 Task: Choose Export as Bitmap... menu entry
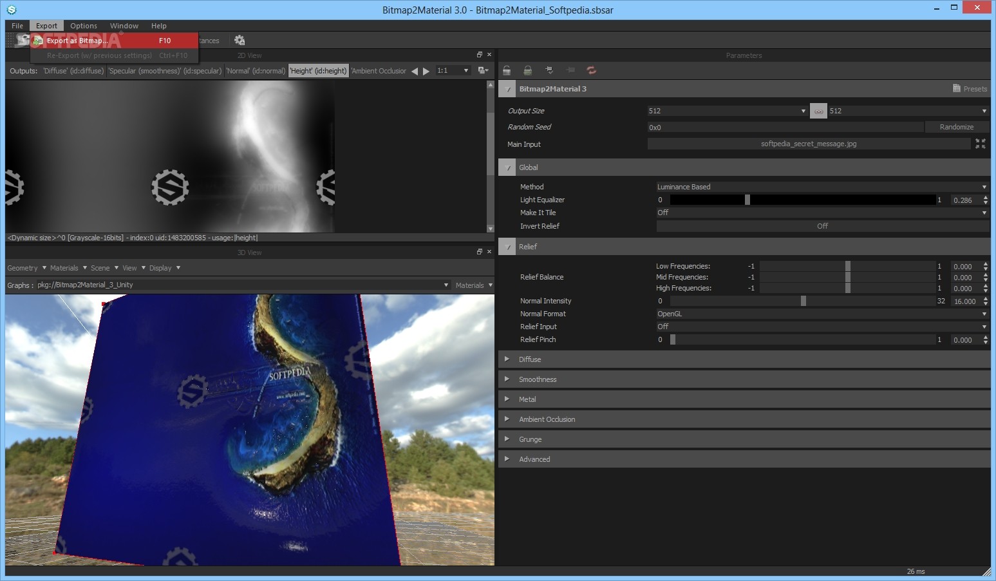(x=115, y=41)
